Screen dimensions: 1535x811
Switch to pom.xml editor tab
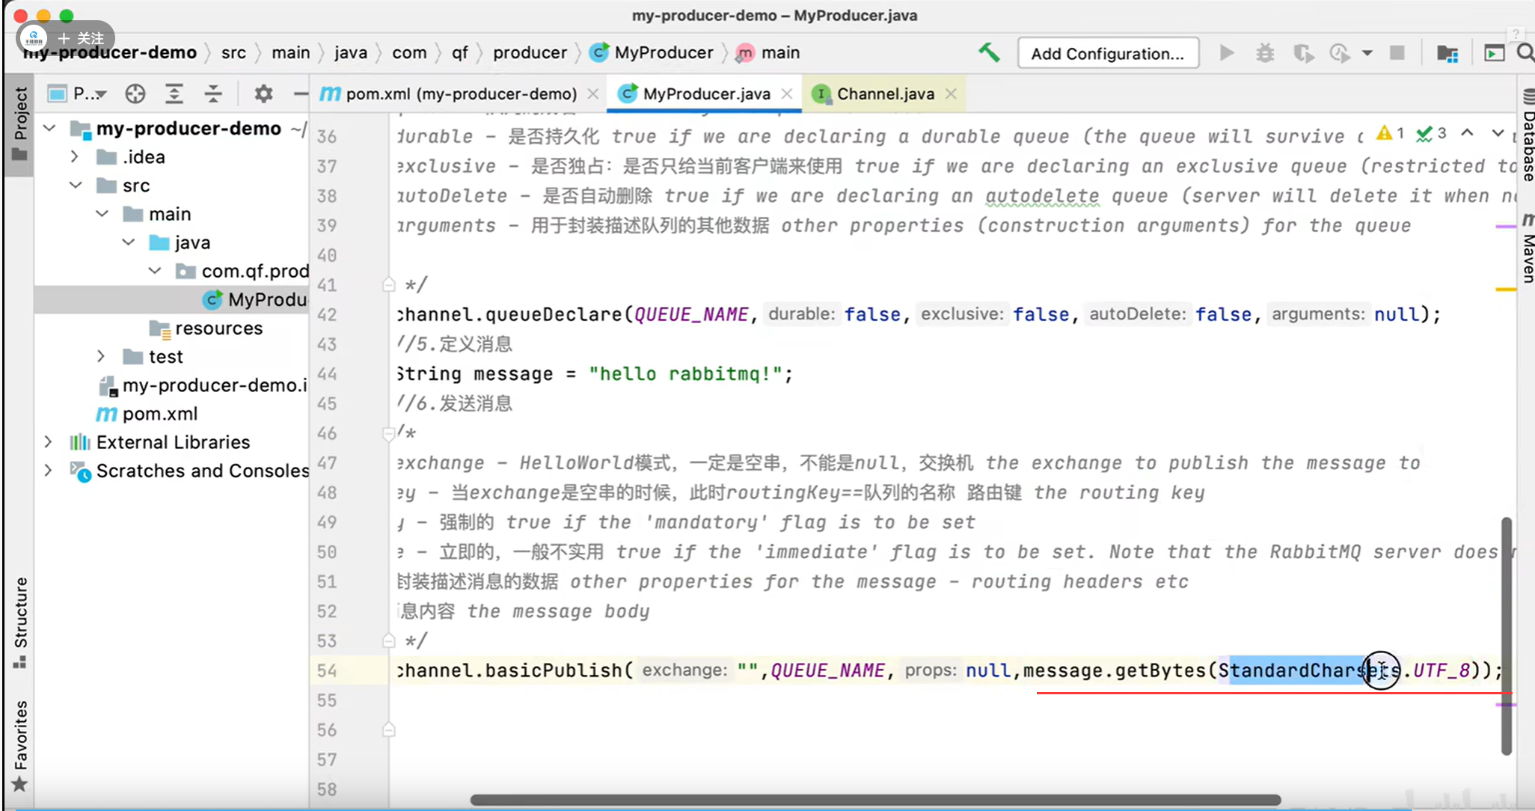460,94
